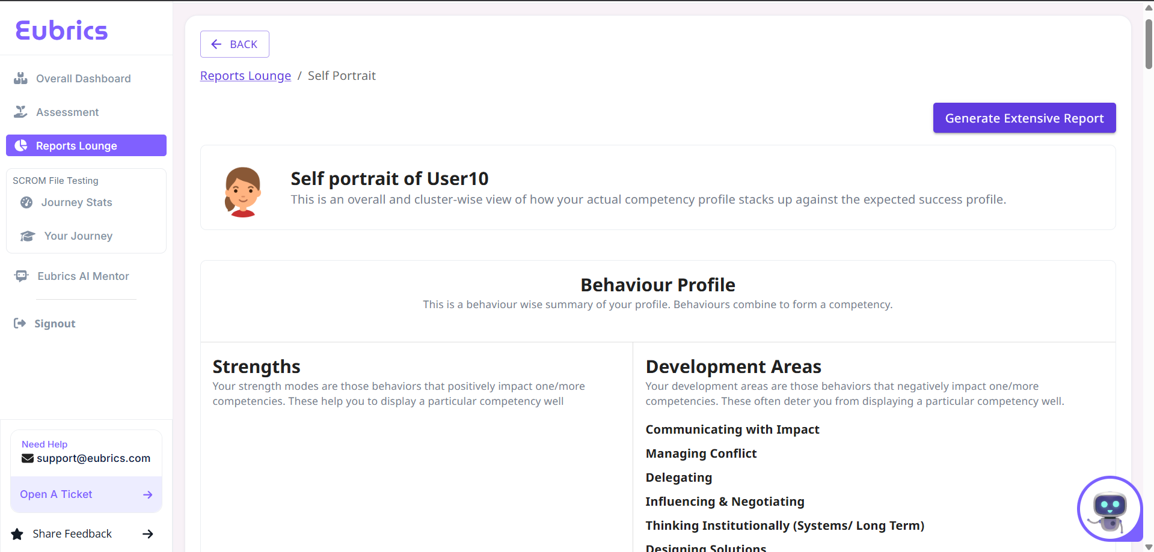Click the back arrow inside the BACK button
Screen dimensions: 1154x552
pos(216,44)
